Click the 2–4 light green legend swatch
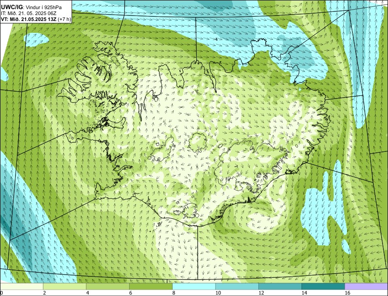Screen dimensions: 388x296 [64, 286]
